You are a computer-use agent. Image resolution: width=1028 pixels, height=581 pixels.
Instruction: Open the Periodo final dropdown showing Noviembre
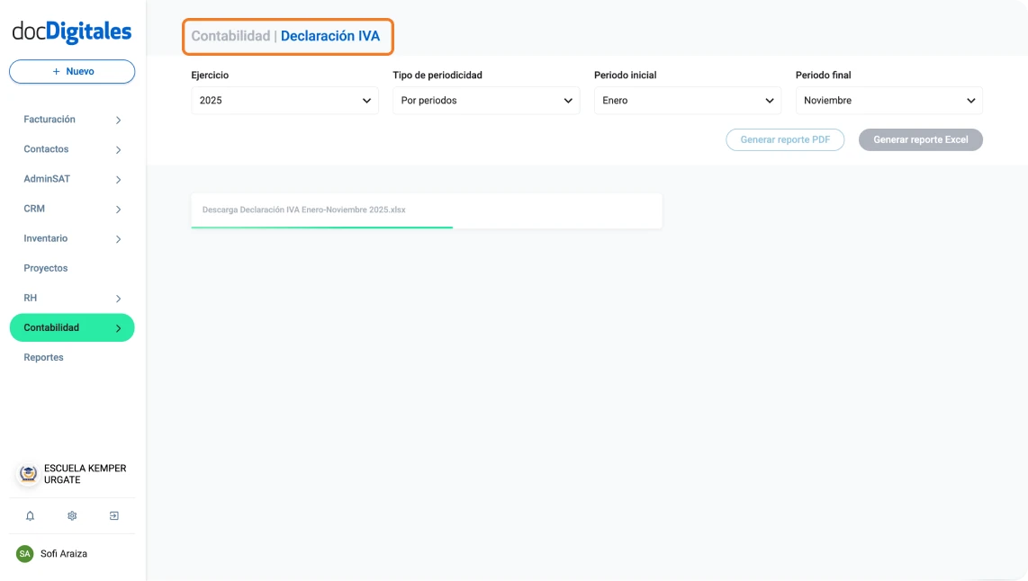[888, 100]
